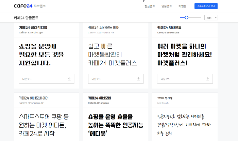Click Ssurround Air sample text 쉽고 빠른
This screenshot has height=141, width=238.
(x=100, y=46)
